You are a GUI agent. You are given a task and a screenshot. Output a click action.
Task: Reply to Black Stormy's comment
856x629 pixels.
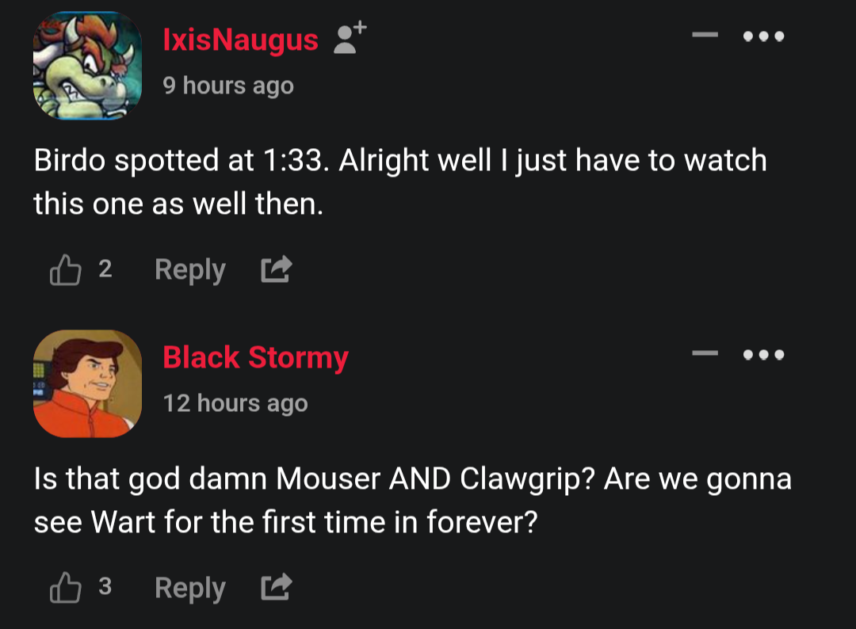coord(190,588)
